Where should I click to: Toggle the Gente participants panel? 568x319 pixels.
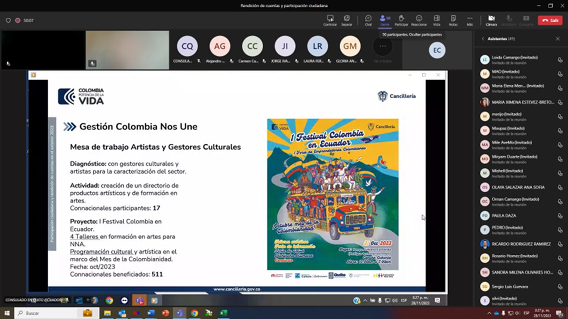384,20
